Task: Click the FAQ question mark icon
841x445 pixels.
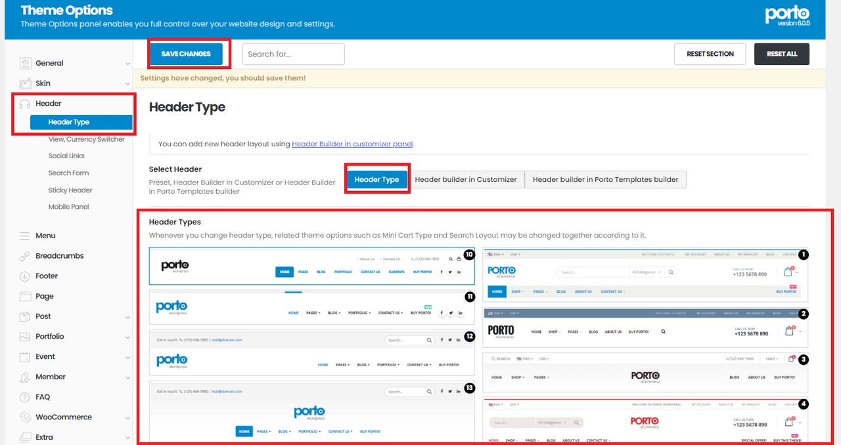Action: (25, 397)
